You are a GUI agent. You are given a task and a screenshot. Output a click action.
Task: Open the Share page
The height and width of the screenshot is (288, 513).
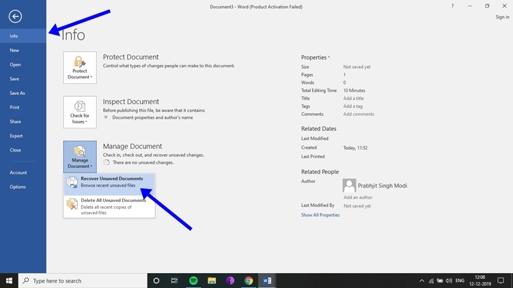(x=23, y=121)
